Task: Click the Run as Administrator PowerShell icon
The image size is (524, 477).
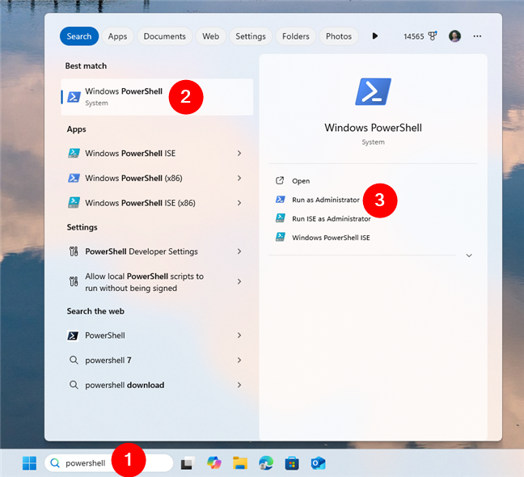Action: (280, 200)
